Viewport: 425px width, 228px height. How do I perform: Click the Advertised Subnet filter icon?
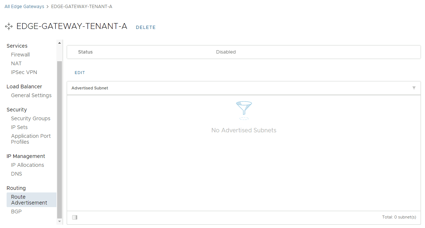coord(414,88)
